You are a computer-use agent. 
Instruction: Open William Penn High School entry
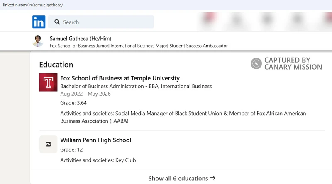[x=95, y=140]
